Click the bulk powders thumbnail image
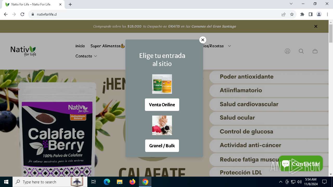The image size is (333, 187). click(162, 125)
